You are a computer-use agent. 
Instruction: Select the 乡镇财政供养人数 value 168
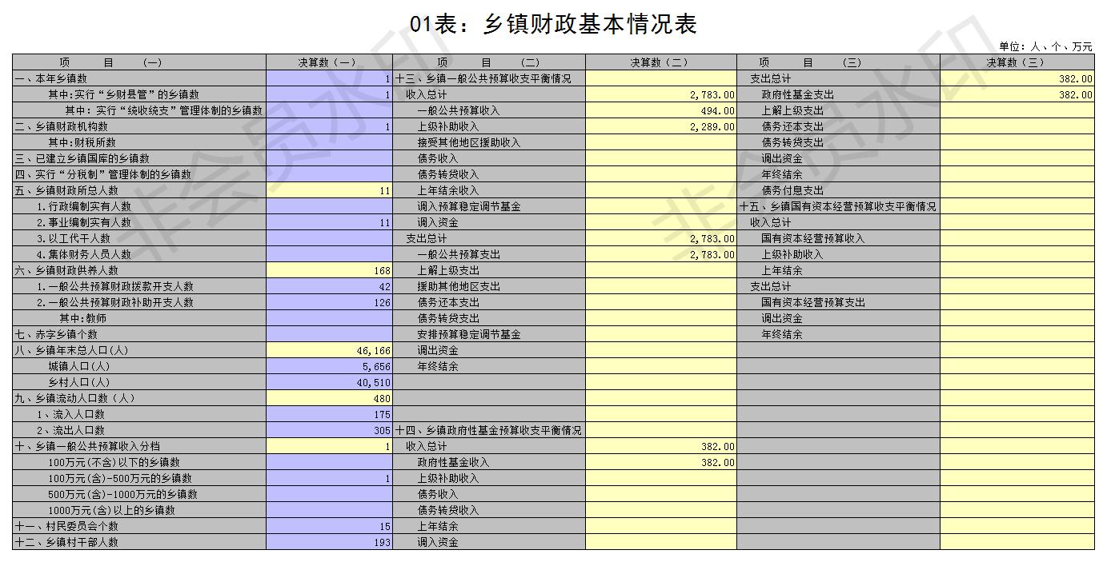(328, 270)
